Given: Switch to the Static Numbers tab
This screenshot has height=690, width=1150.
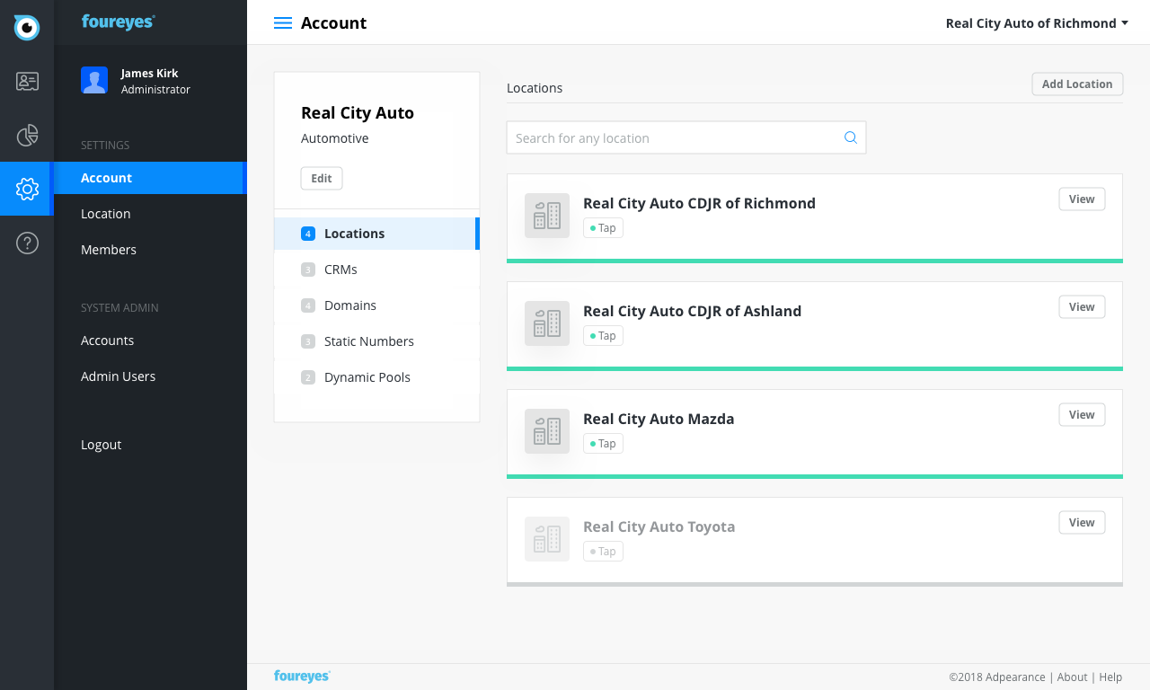Looking at the screenshot, I should point(376,341).
